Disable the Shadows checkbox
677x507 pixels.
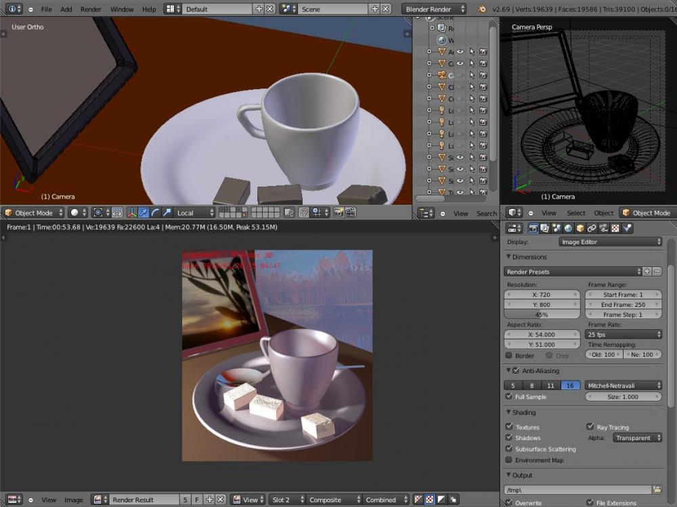(509, 438)
